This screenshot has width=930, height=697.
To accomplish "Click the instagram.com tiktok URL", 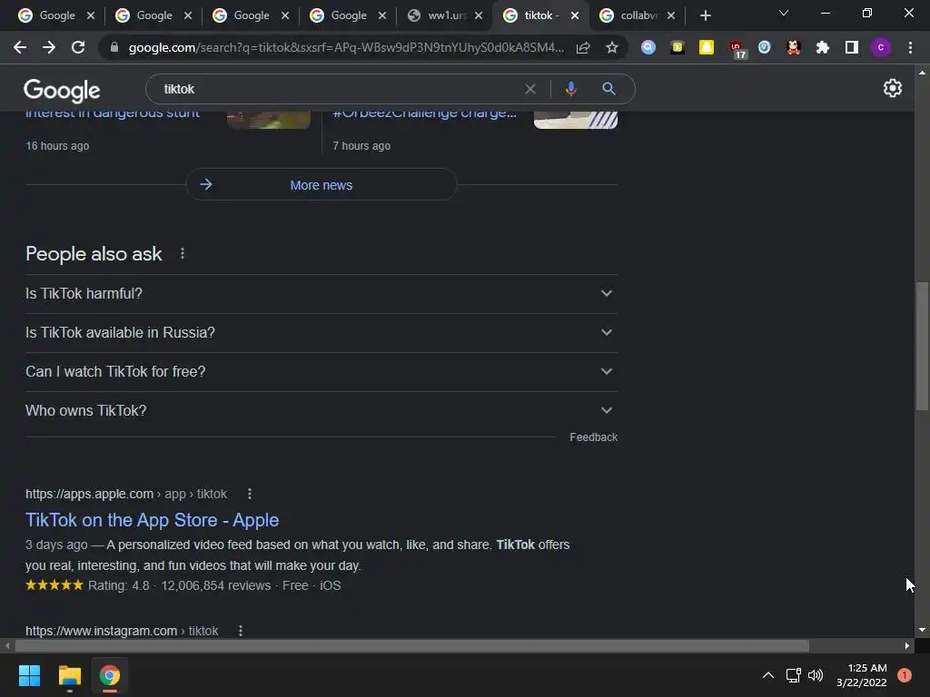I will [x=122, y=631].
